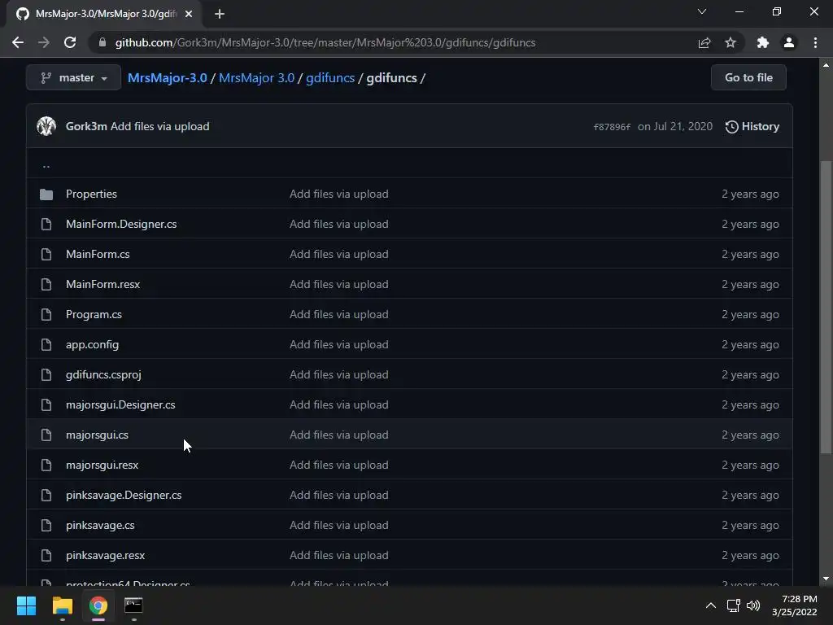833x625 pixels.
Task: Open commit hash f87896f
Action: click(612, 126)
